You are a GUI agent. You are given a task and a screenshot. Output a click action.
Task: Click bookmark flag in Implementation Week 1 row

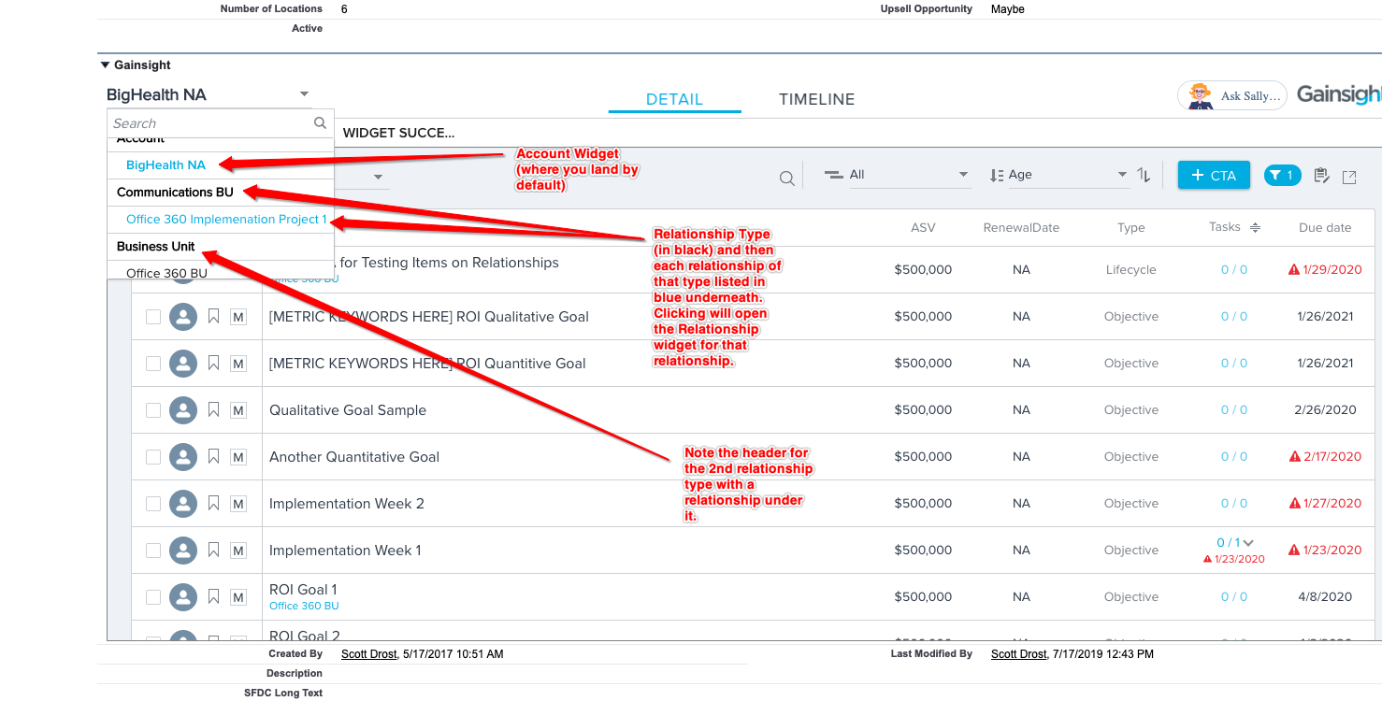click(x=213, y=551)
